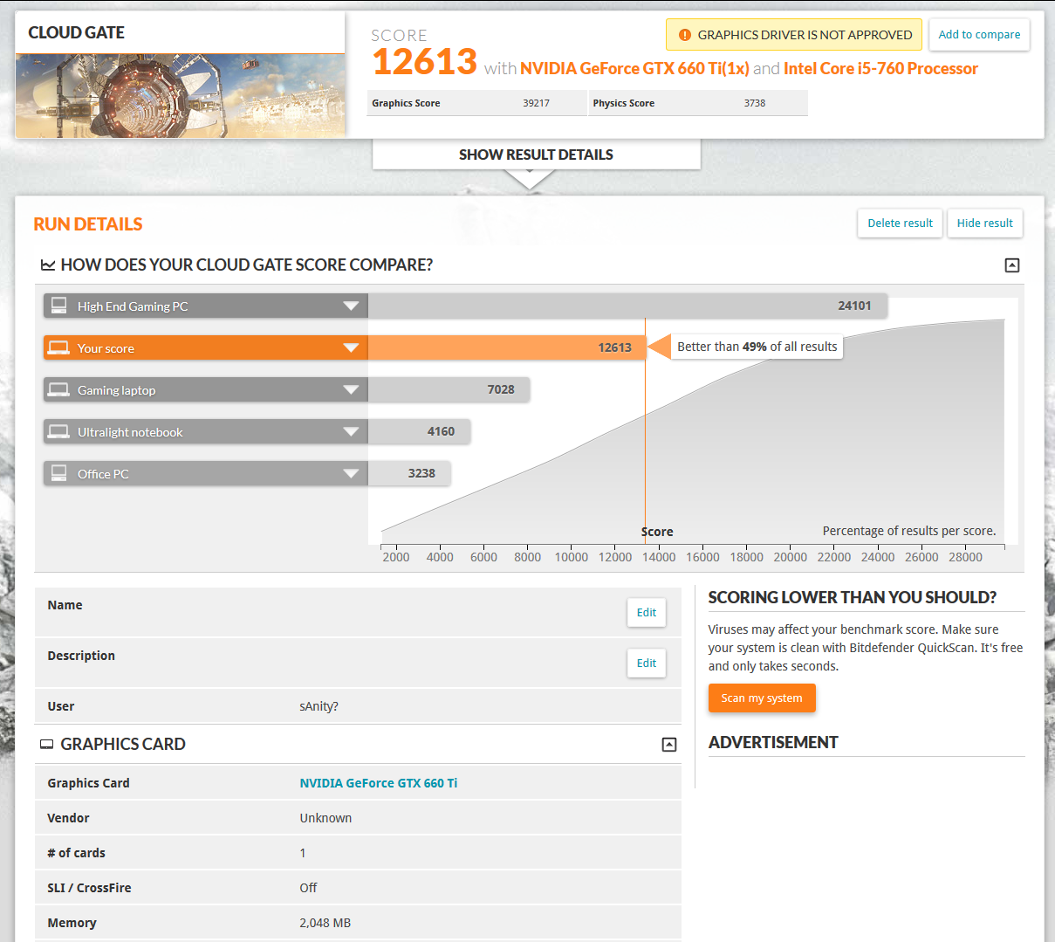Edit the Description field
1055x942 pixels.
646,663
